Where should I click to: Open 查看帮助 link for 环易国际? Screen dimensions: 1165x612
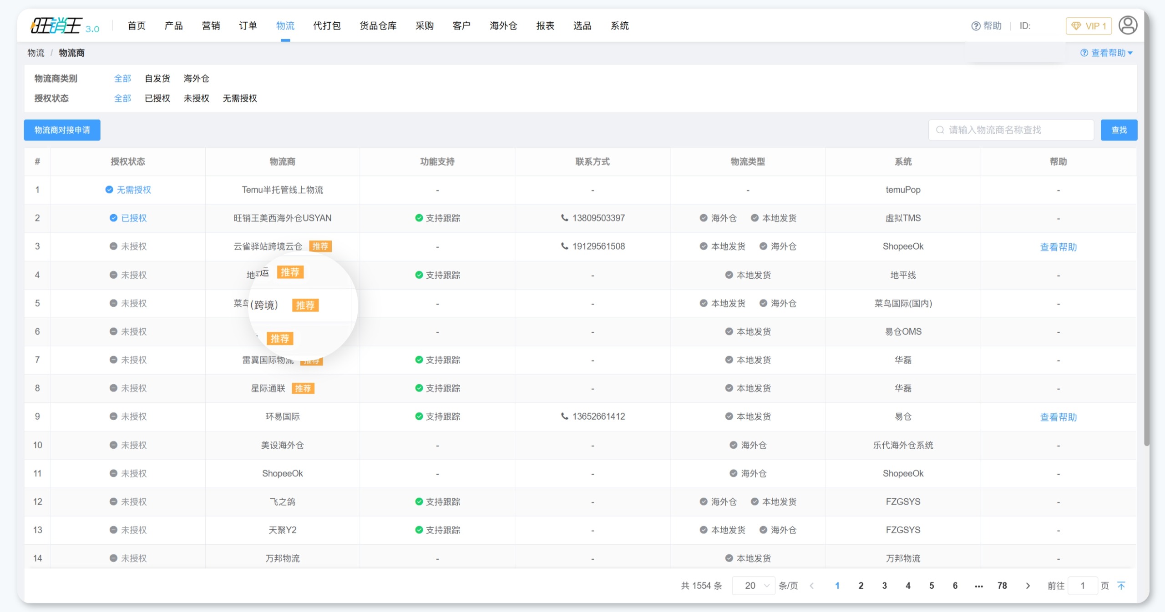pos(1059,417)
